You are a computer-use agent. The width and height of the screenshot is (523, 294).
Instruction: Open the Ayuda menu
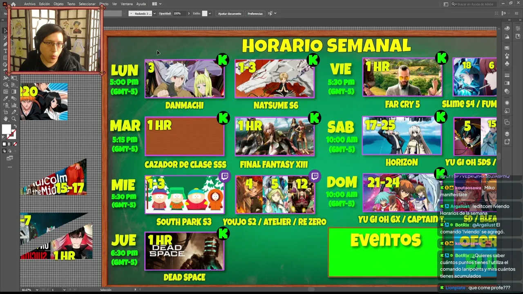click(141, 4)
